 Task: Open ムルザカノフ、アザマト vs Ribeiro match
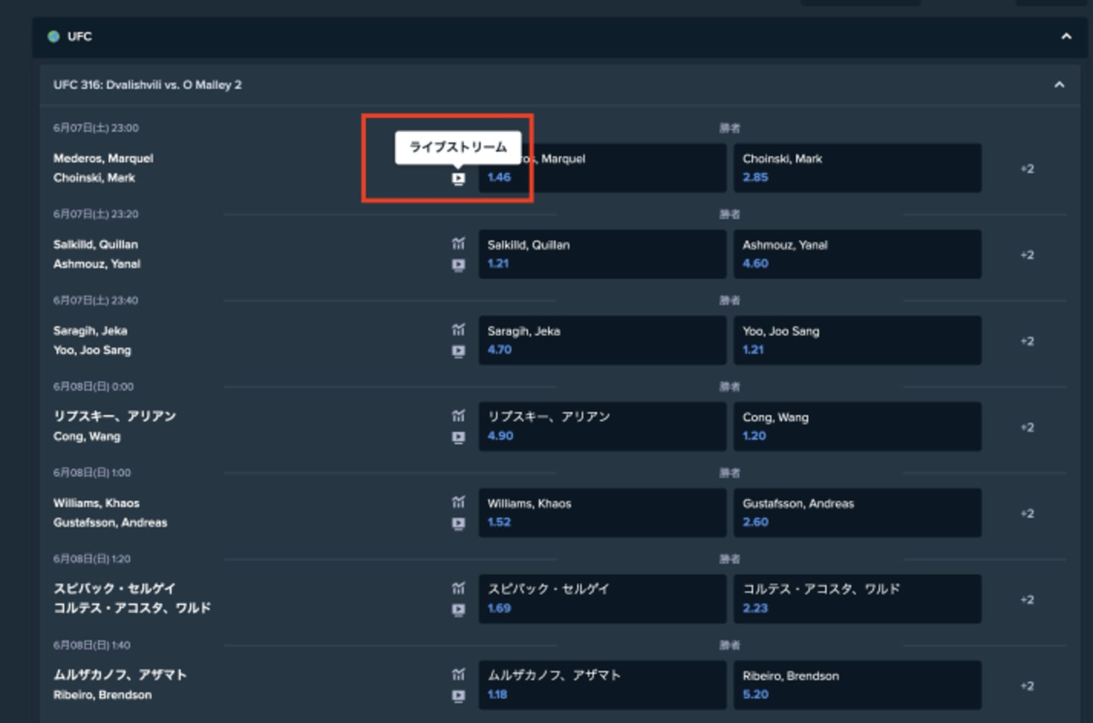pos(120,685)
